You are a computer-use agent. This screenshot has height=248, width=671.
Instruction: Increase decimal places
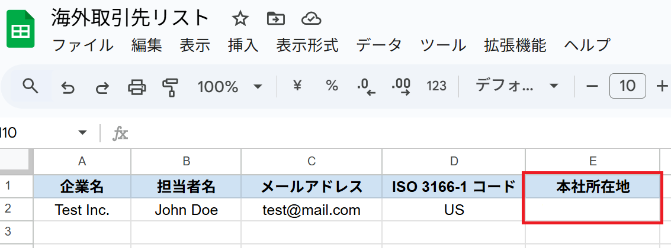(401, 87)
